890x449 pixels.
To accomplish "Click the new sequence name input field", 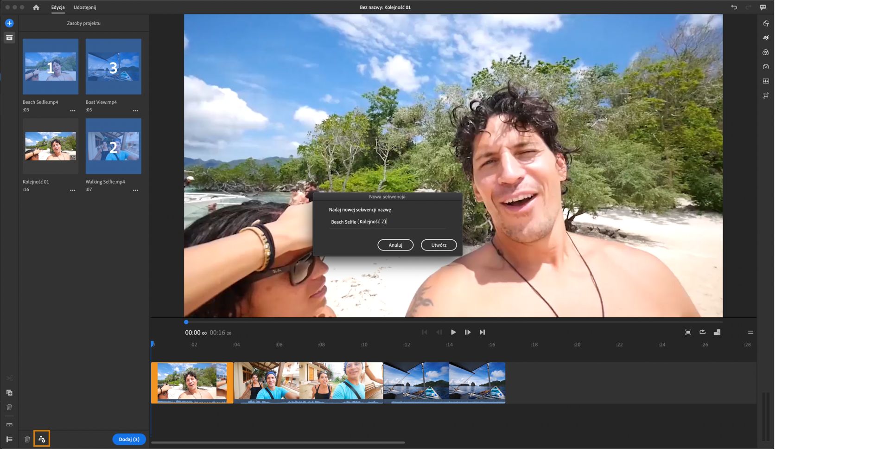I will click(x=388, y=222).
